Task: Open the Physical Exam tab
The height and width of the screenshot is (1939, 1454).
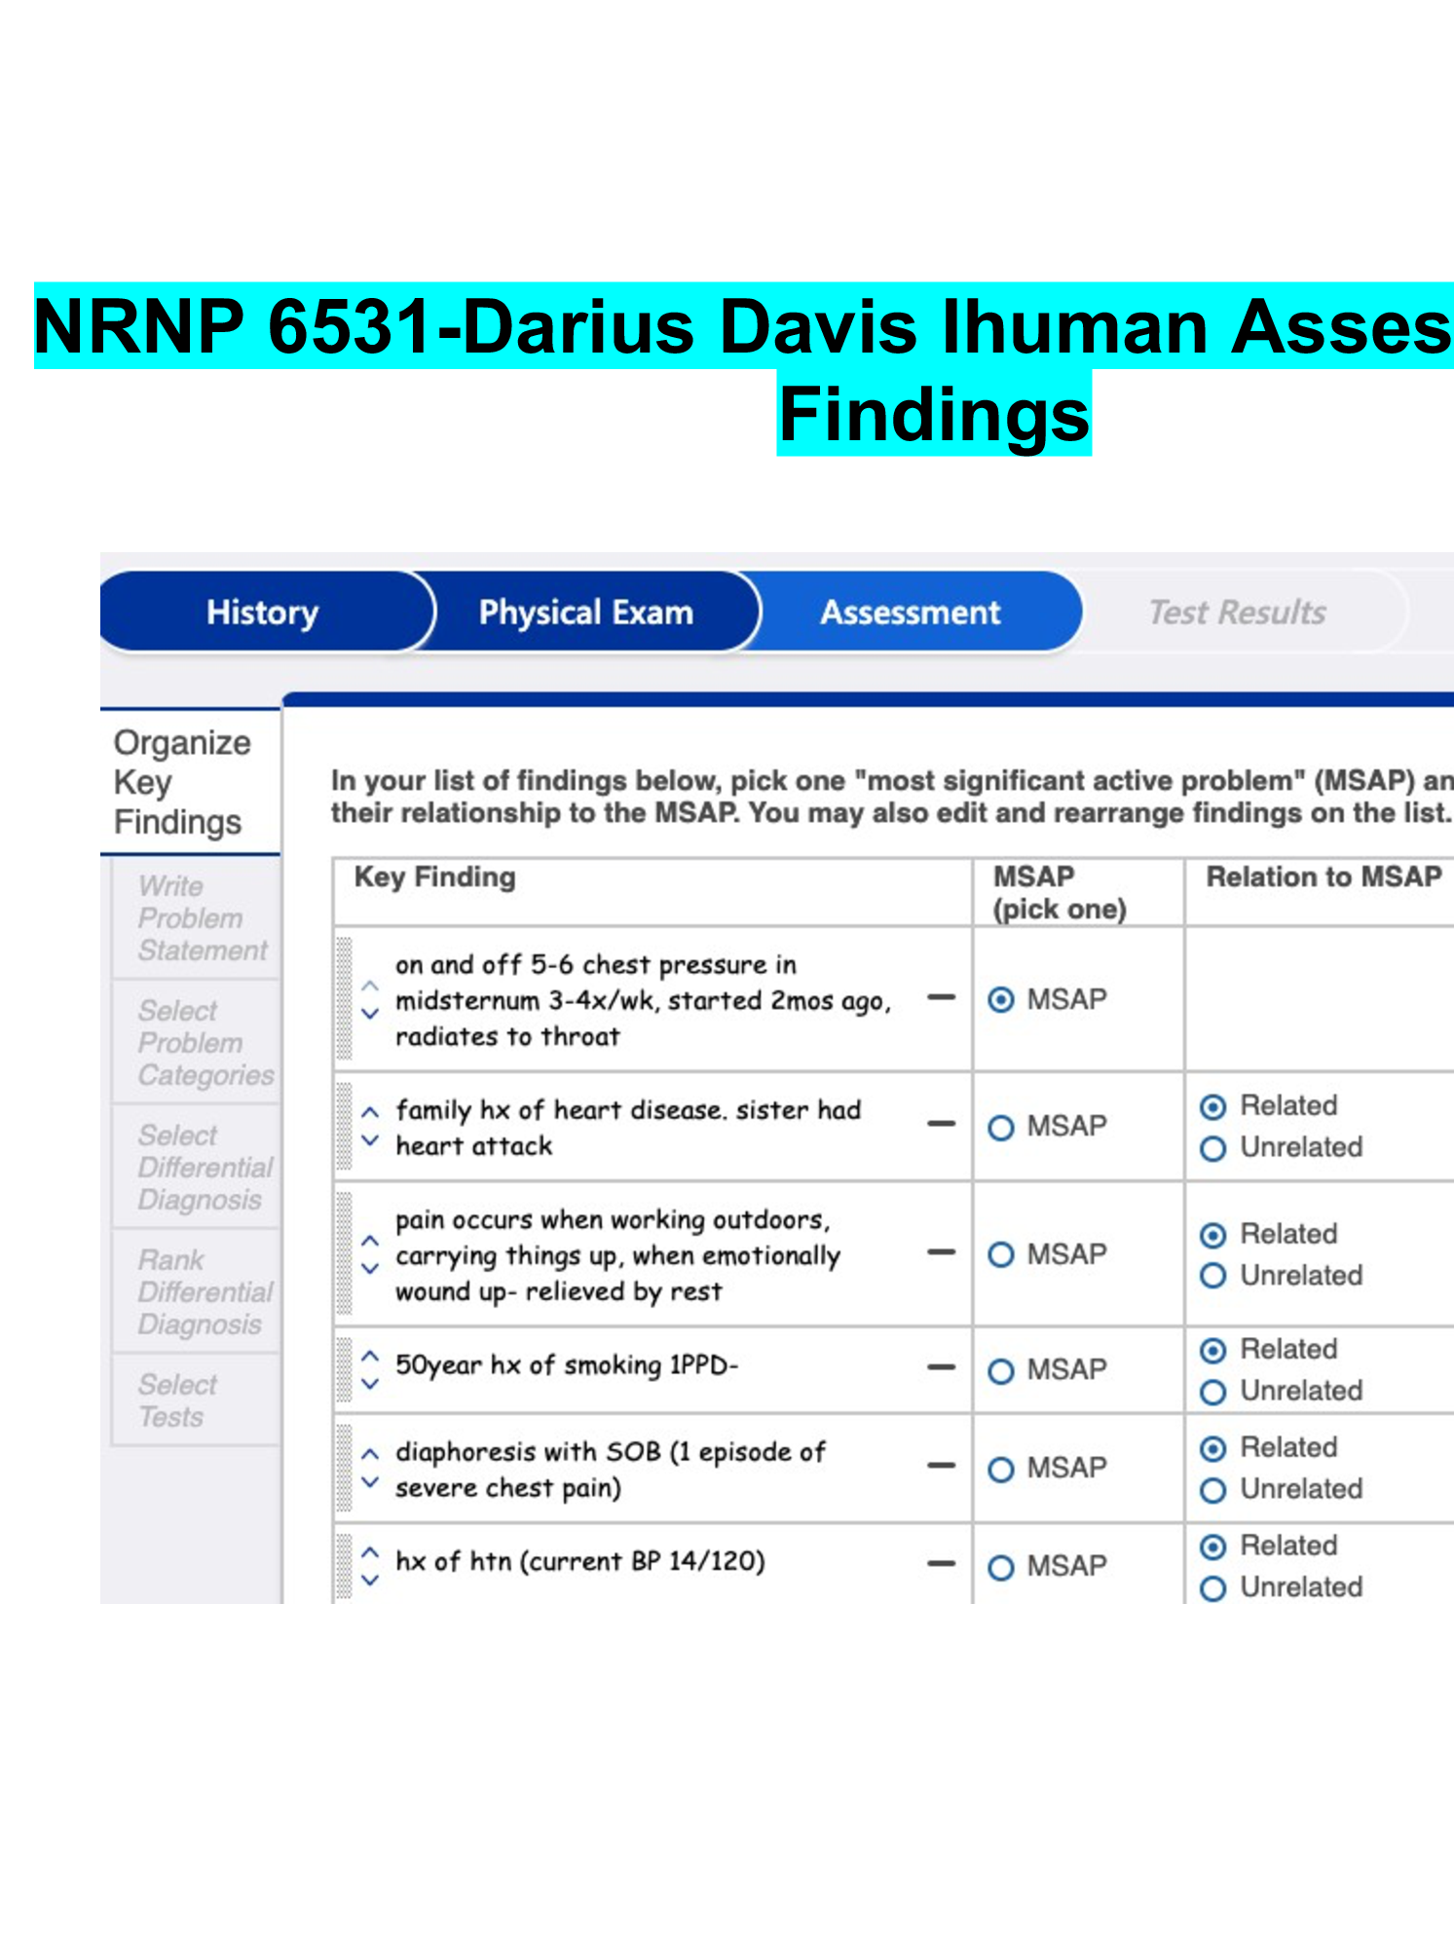Action: click(585, 613)
